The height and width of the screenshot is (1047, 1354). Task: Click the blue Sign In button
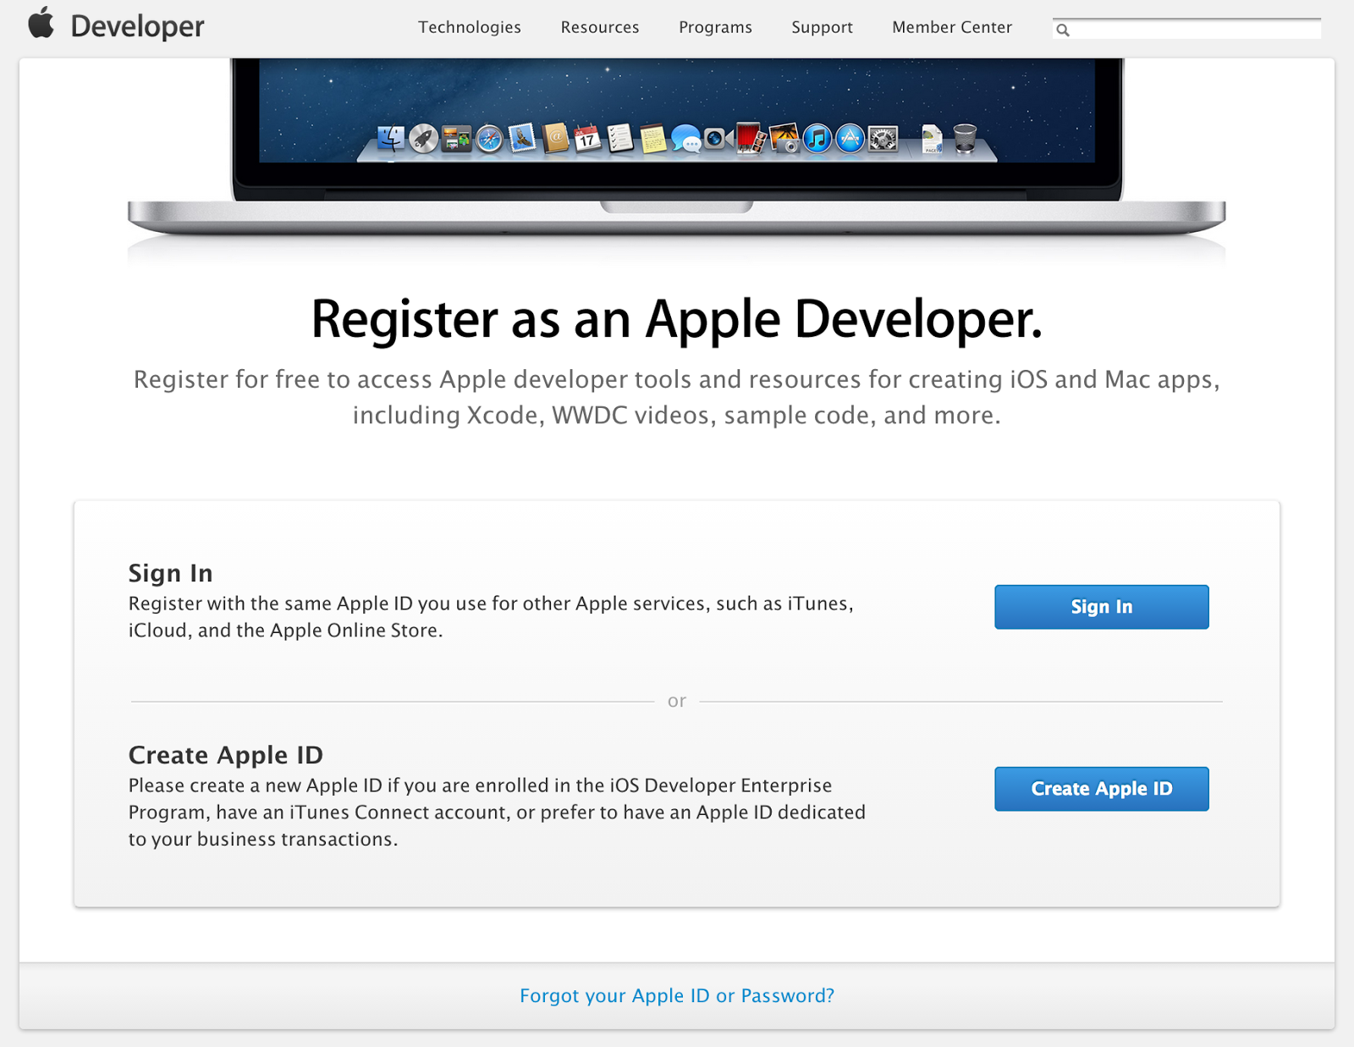coord(1102,607)
